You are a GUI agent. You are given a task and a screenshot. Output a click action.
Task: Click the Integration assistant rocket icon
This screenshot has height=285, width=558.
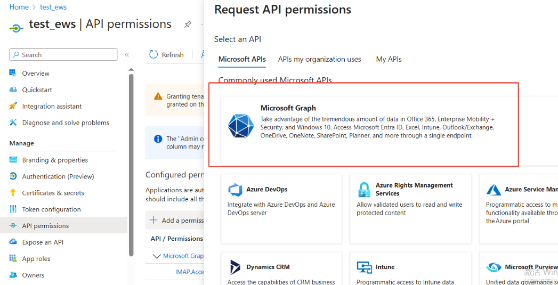tap(13, 106)
